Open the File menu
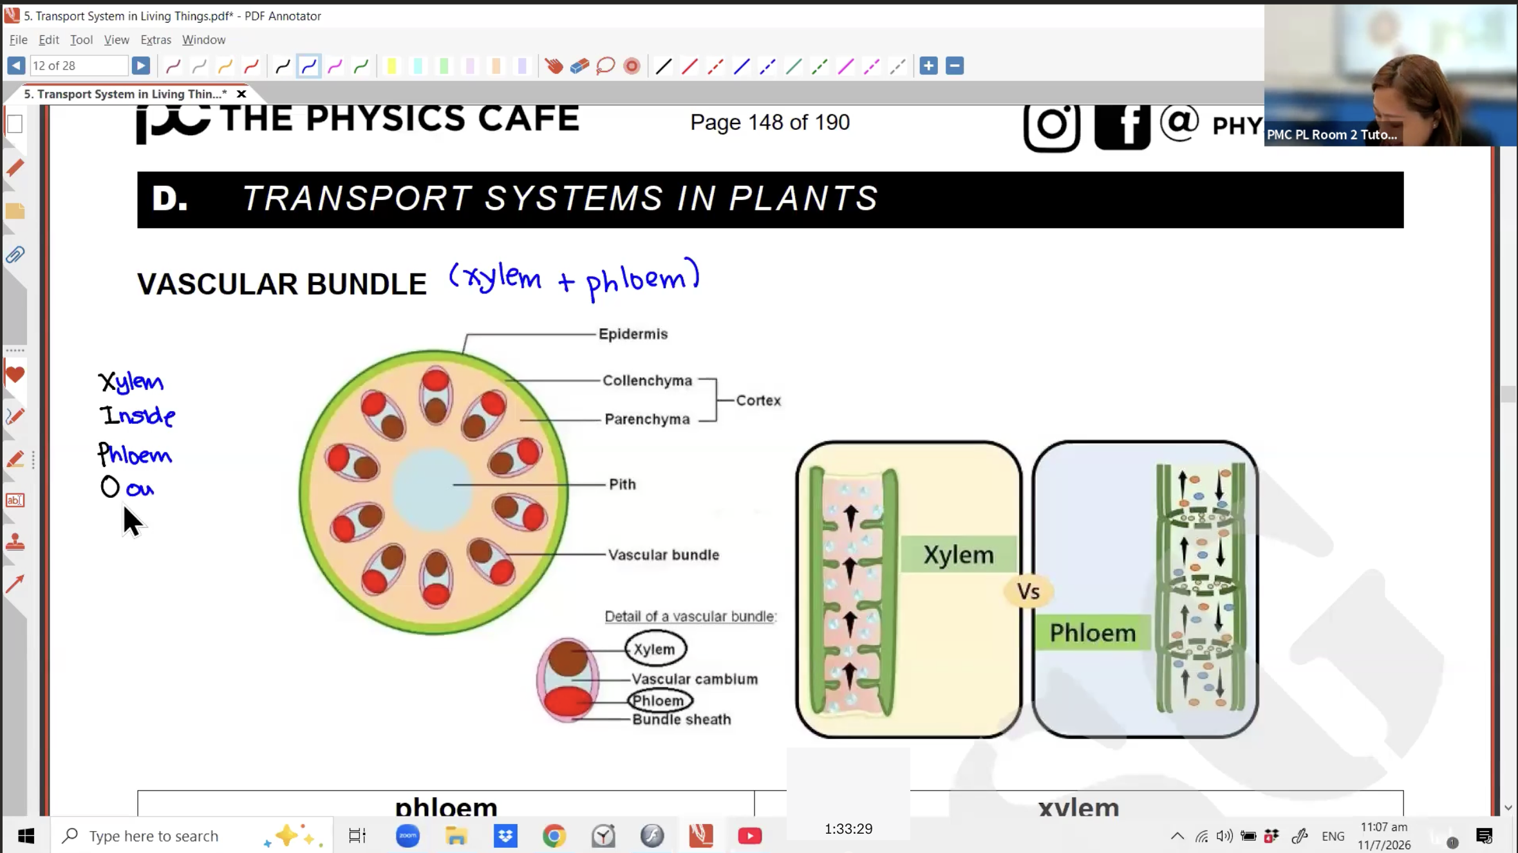The image size is (1518, 853). [19, 40]
